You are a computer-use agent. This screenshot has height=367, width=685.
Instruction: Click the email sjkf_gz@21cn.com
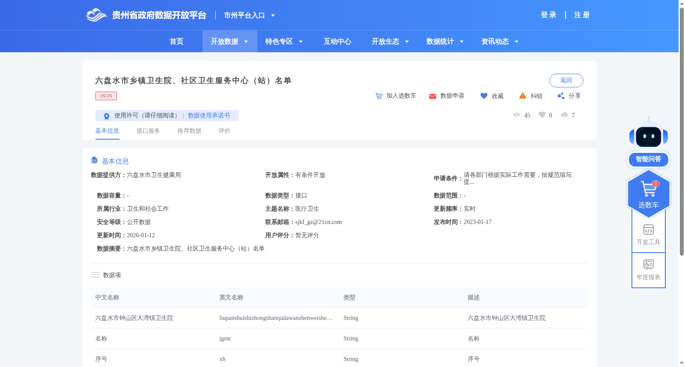[x=319, y=222]
